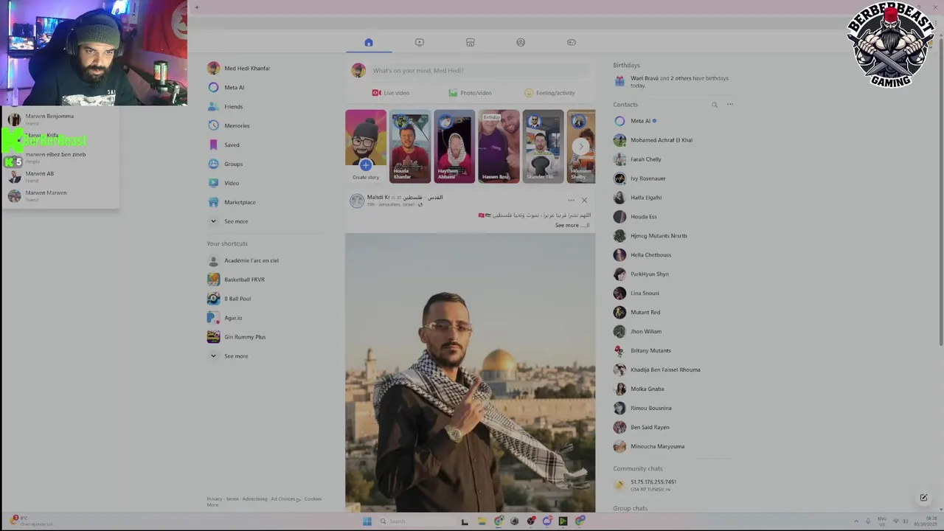Open post options three-dots menu
This screenshot has height=531, width=944.
[x=571, y=200]
